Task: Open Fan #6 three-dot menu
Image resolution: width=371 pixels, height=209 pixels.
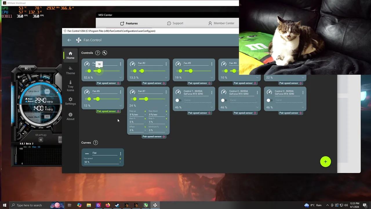Action: pos(121,92)
